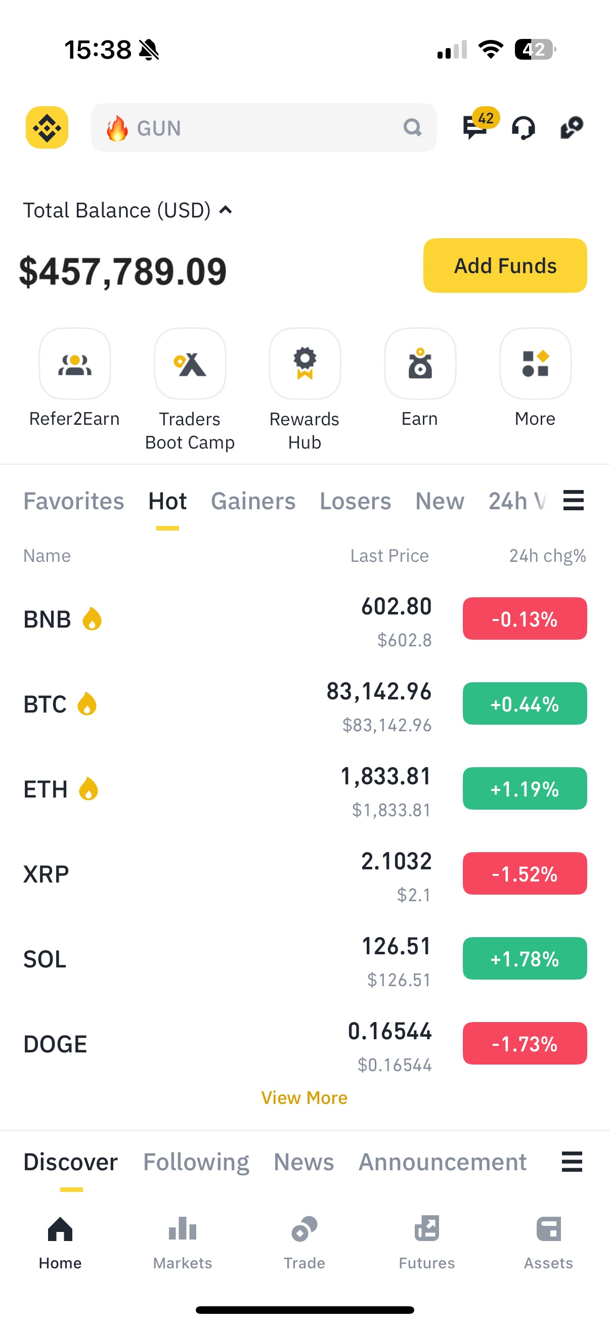610x1326 pixels.
Task: Tap the View More link
Action: point(304,1097)
